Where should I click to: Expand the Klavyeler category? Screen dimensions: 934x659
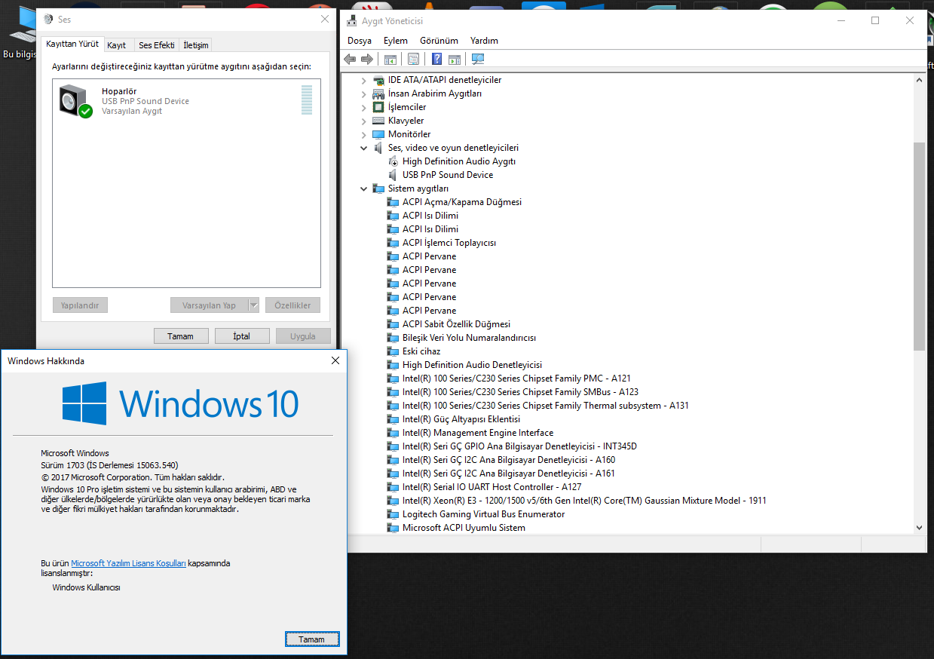point(364,121)
